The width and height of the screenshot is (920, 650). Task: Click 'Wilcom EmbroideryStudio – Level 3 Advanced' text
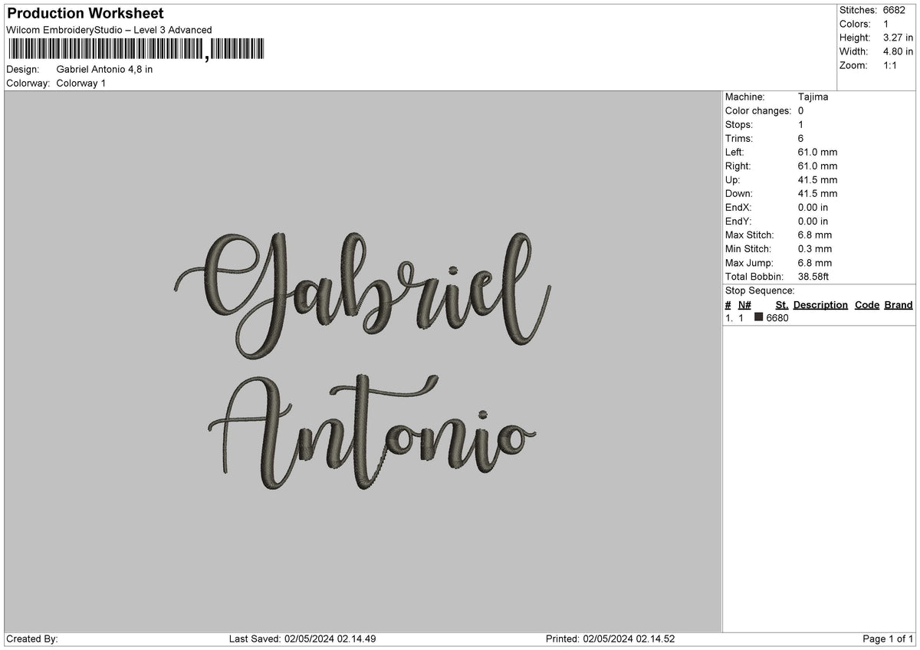pos(109,30)
